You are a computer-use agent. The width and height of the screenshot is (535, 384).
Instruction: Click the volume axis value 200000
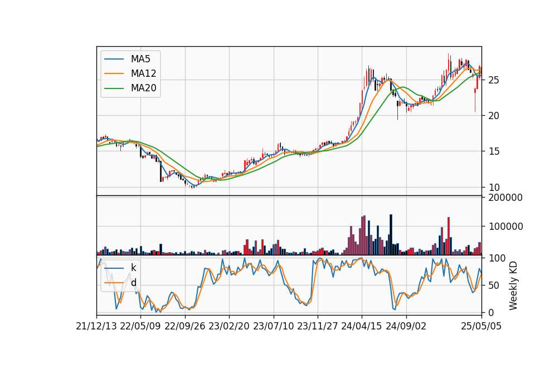(505, 198)
